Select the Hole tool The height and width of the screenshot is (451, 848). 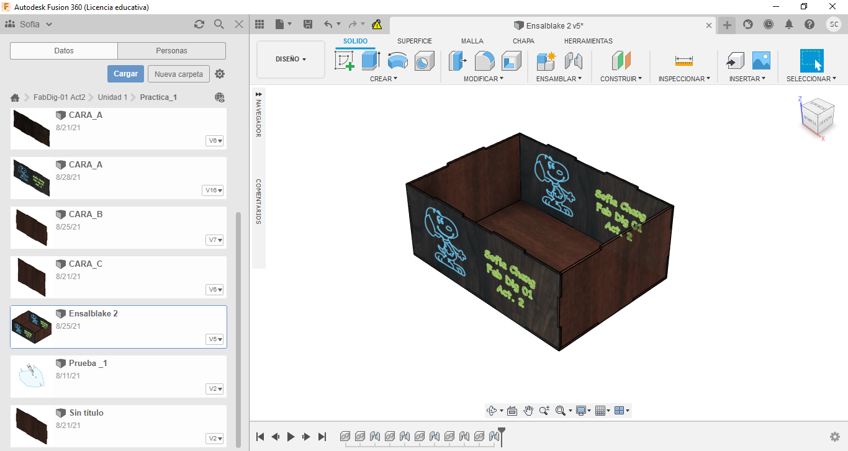(425, 61)
